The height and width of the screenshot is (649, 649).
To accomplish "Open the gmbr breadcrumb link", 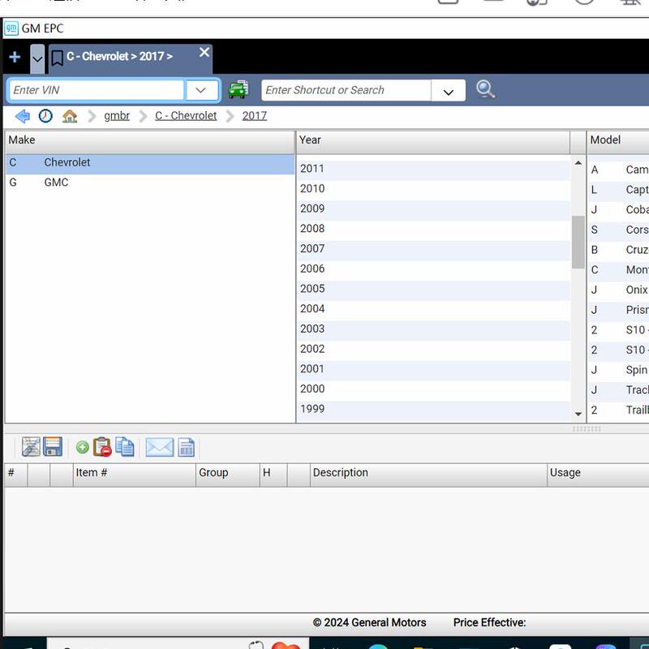I will click(x=117, y=116).
